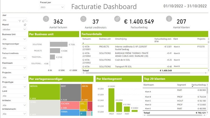Select the orange ARON treemap tile

pos(87,92)
